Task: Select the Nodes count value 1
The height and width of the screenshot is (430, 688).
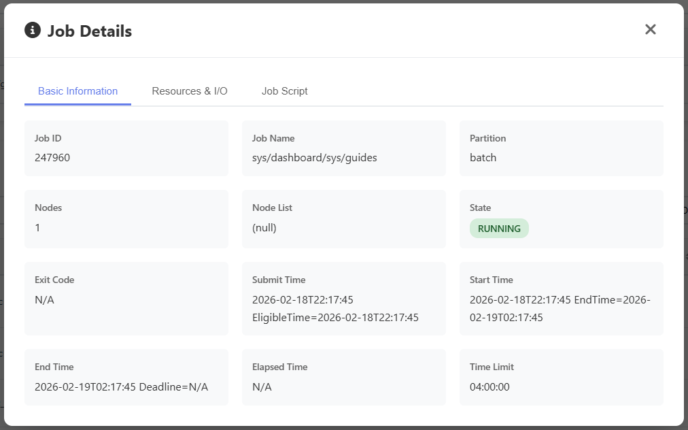Action: coord(37,227)
